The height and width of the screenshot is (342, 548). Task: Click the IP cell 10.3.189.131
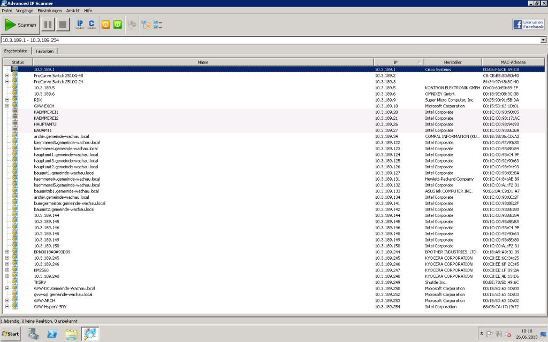(x=387, y=179)
